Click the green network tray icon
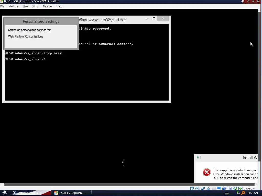The image size is (262, 196). coord(238,193)
